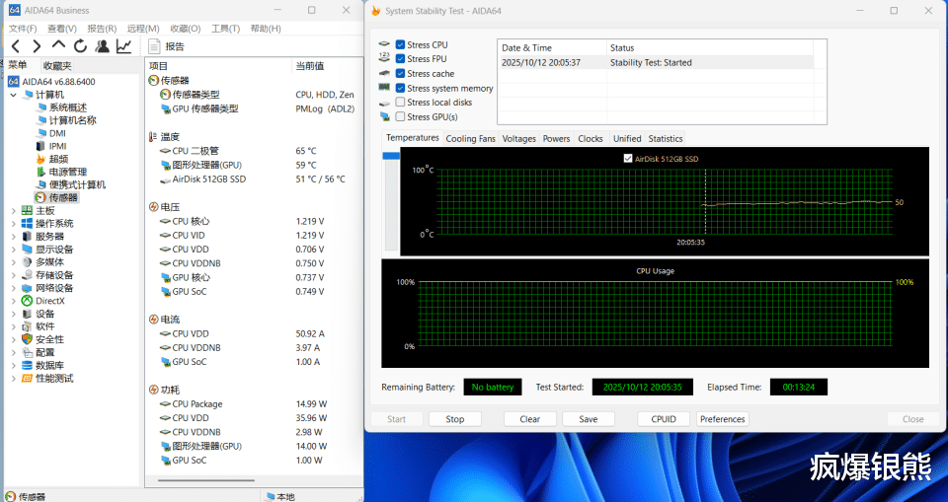Expand the 主板 tree node

pos(13,211)
